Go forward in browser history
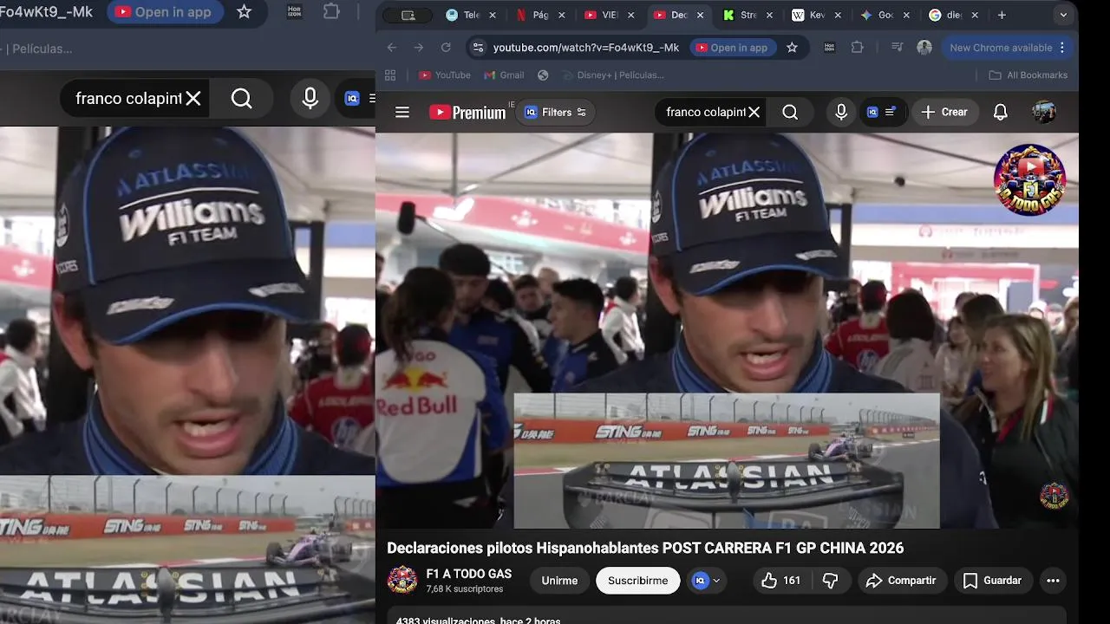This screenshot has height=624, width=1110. (419, 48)
